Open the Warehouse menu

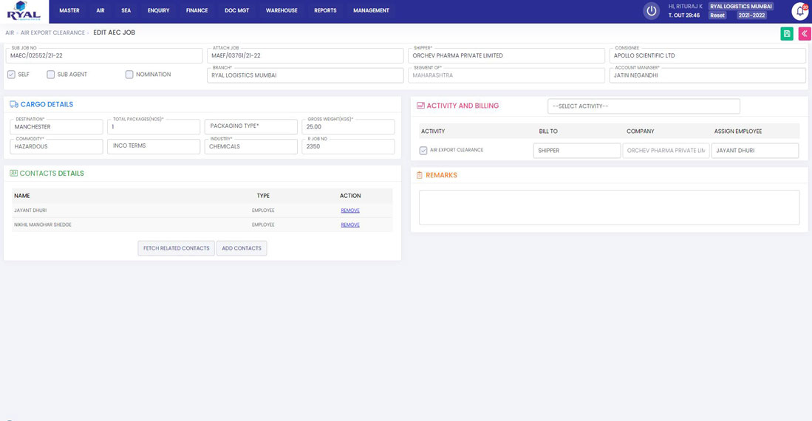click(282, 10)
